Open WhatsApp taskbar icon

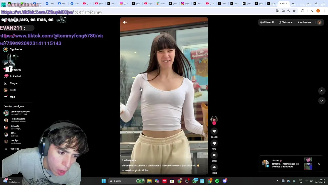(195, 181)
